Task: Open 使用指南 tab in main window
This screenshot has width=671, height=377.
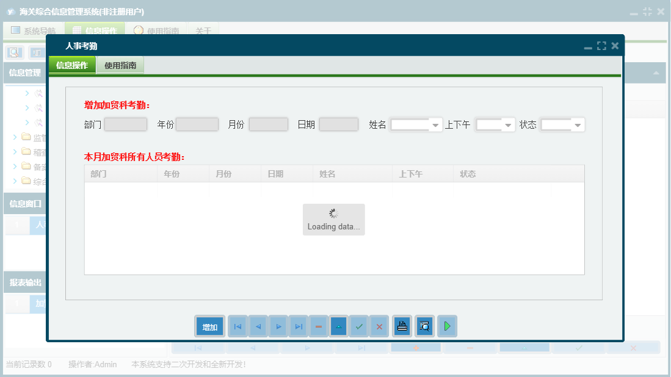Action: coord(157,31)
